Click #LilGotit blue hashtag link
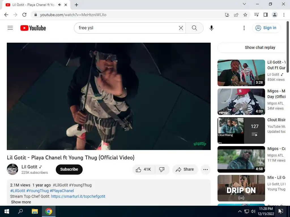 pyautogui.click(x=18, y=191)
